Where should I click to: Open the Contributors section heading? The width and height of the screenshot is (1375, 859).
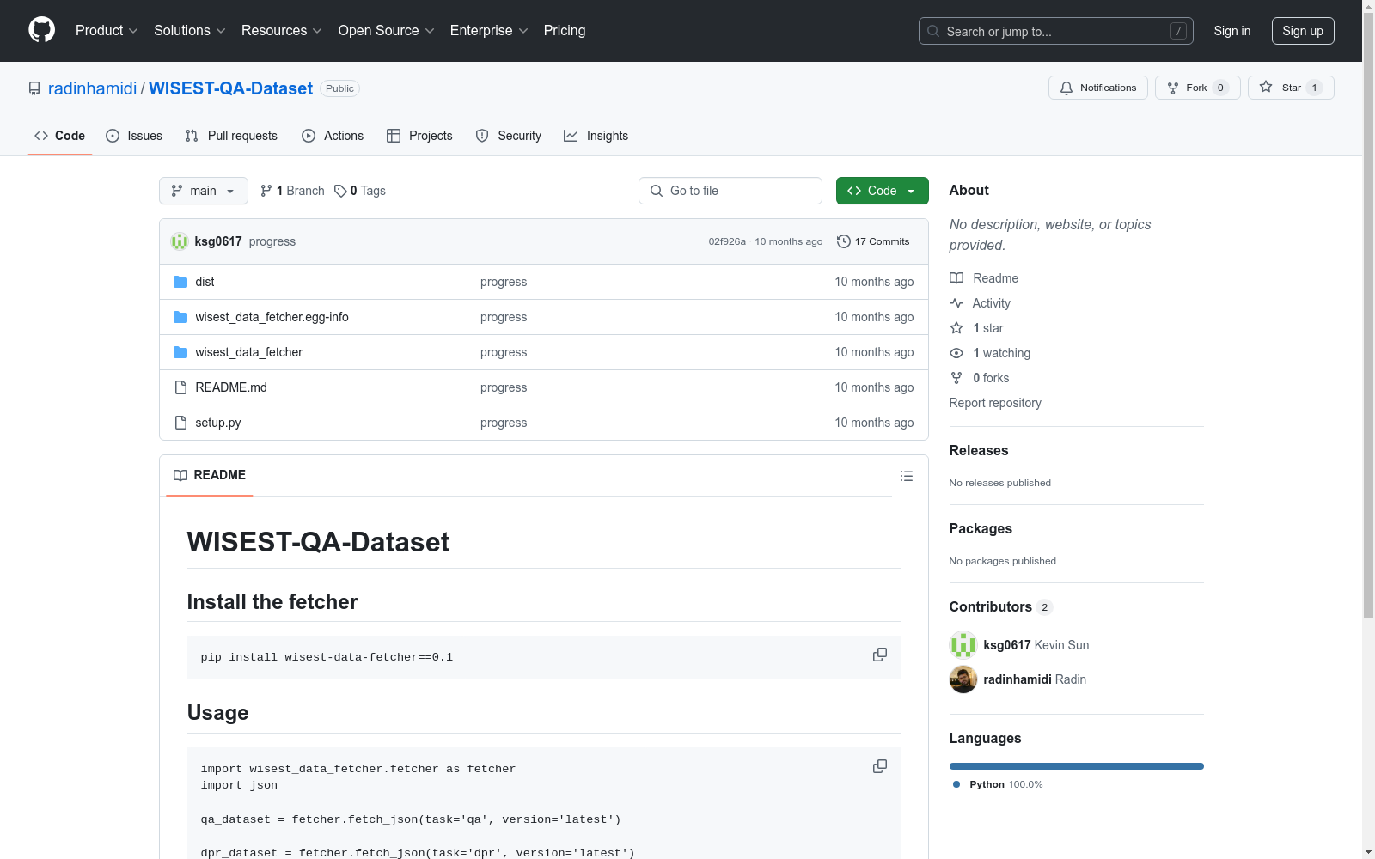1001,606
